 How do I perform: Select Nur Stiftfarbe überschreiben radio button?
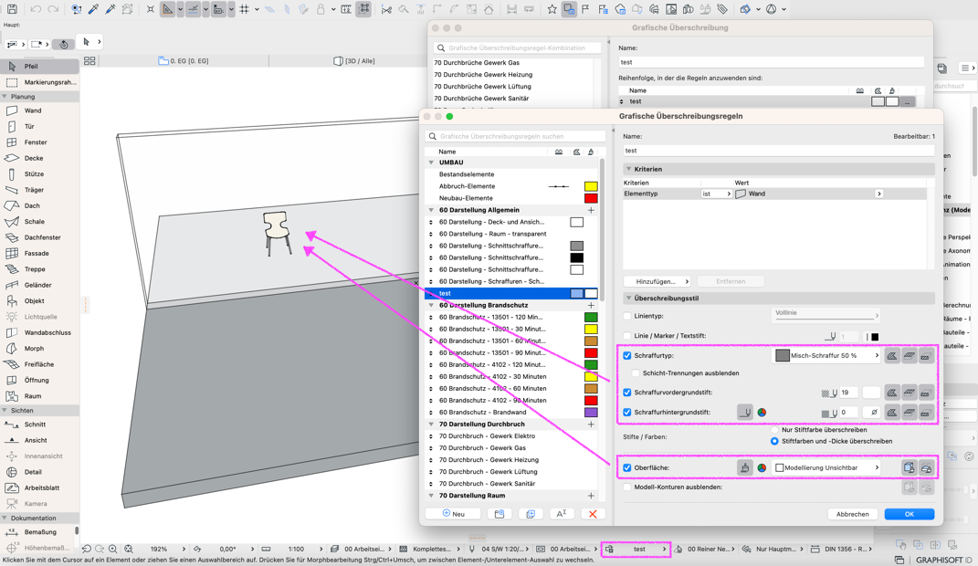click(774, 429)
